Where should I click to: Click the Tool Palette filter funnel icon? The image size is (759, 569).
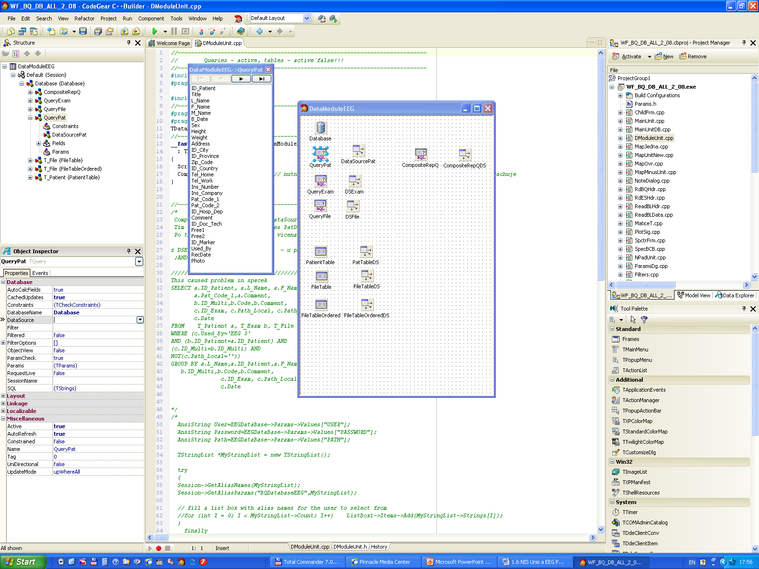point(644,320)
